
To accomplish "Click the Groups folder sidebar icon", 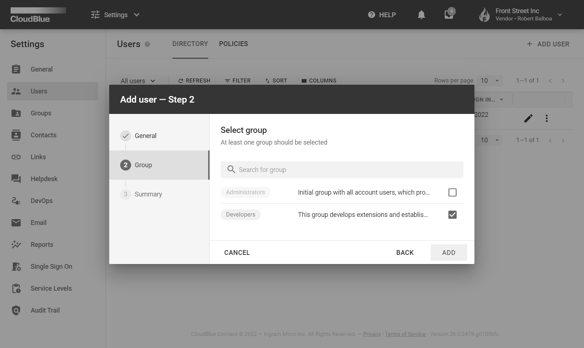I will pos(16,113).
